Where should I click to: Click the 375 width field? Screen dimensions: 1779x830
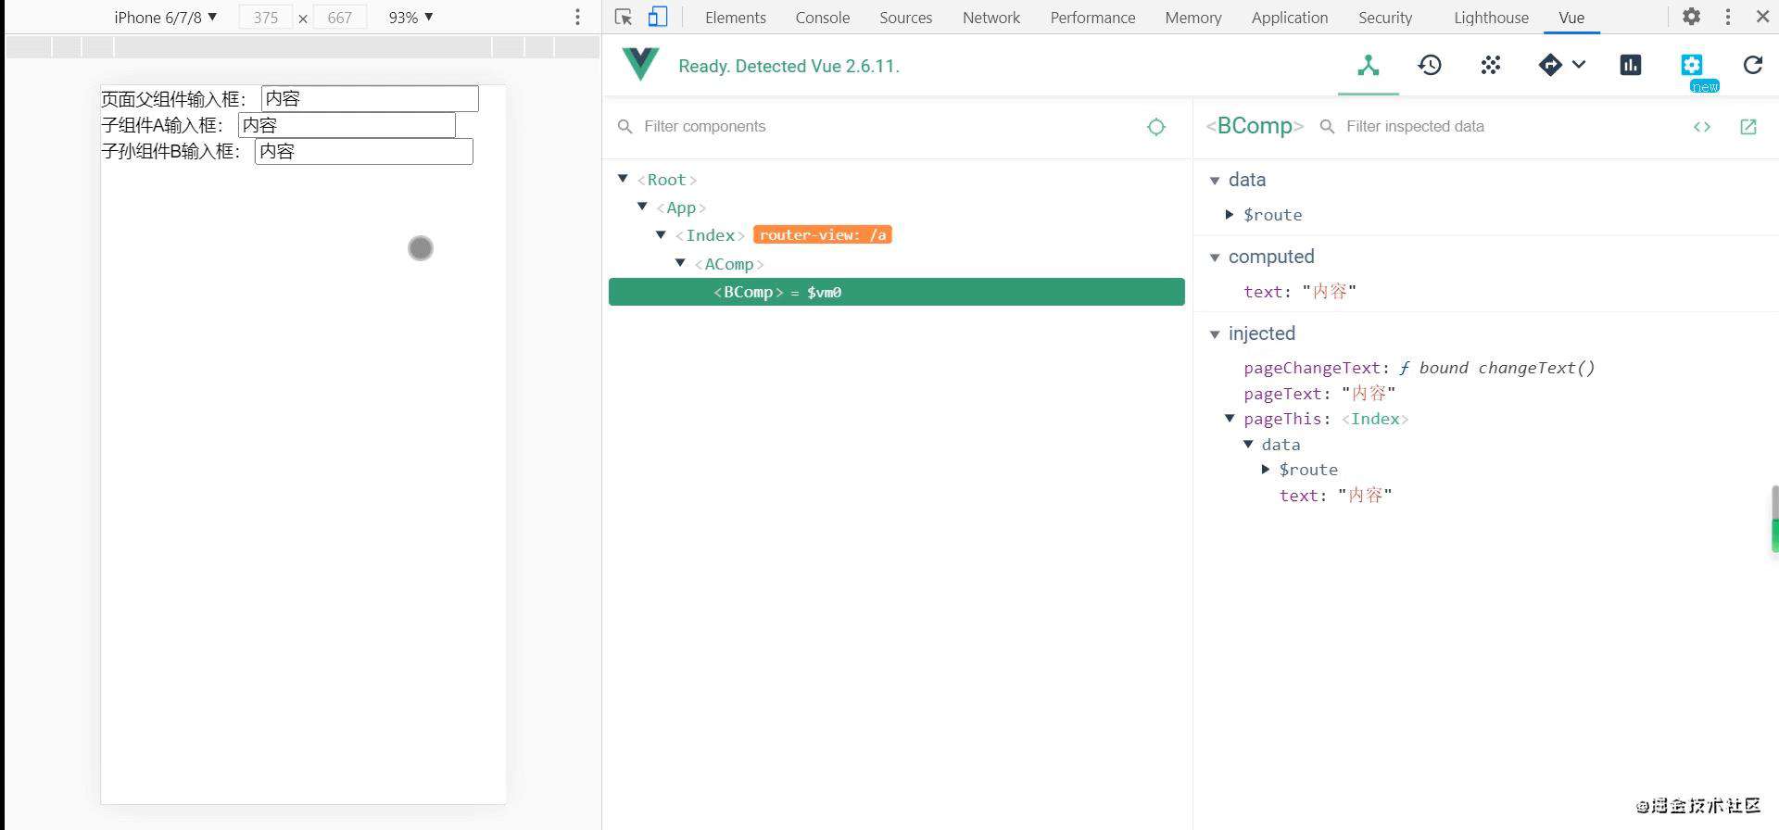(x=266, y=18)
